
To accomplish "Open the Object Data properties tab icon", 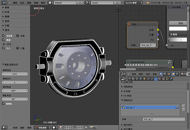I will [156, 79].
